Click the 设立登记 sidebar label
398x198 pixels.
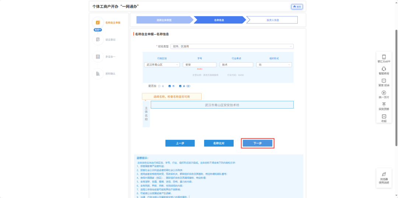[x=111, y=40]
